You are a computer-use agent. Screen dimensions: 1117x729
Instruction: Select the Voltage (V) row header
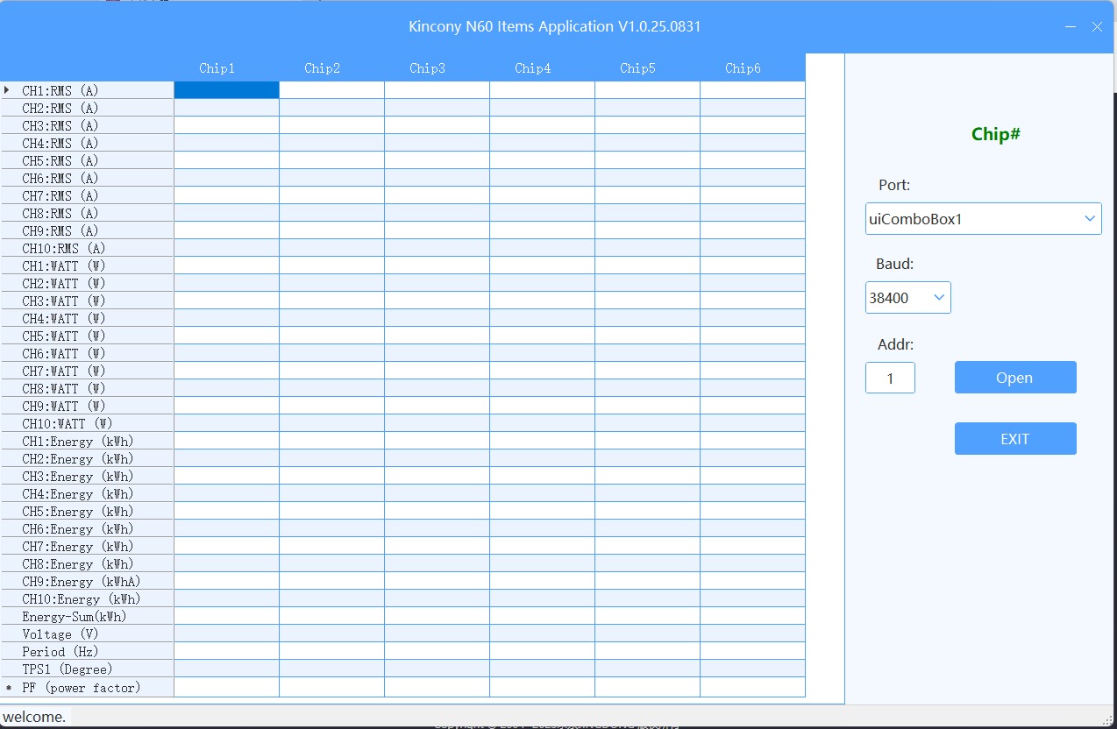coord(88,634)
